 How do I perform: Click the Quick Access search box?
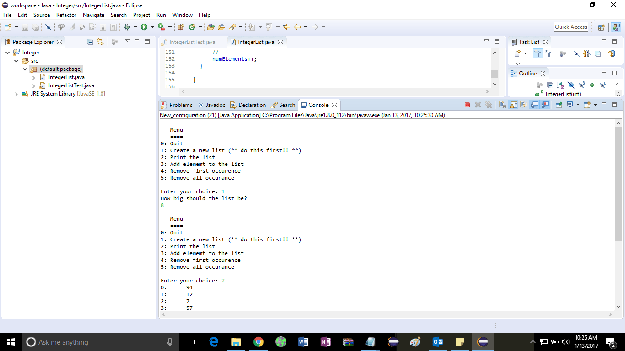tap(571, 27)
